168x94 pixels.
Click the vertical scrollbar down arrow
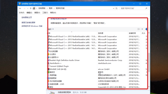pyautogui.click(x=149, y=87)
